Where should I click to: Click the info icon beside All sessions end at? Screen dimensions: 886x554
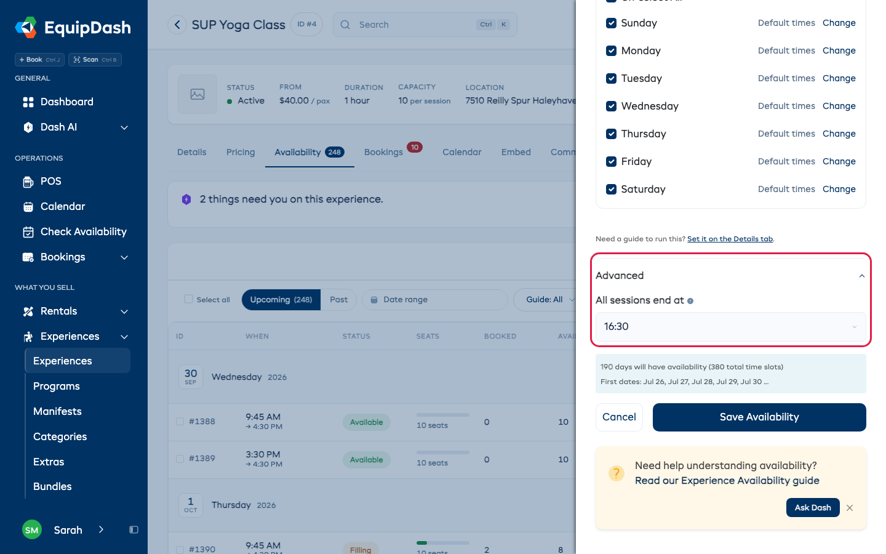pyautogui.click(x=690, y=301)
